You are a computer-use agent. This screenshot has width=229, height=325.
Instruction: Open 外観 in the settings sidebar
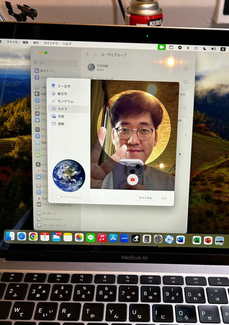pos(41,94)
